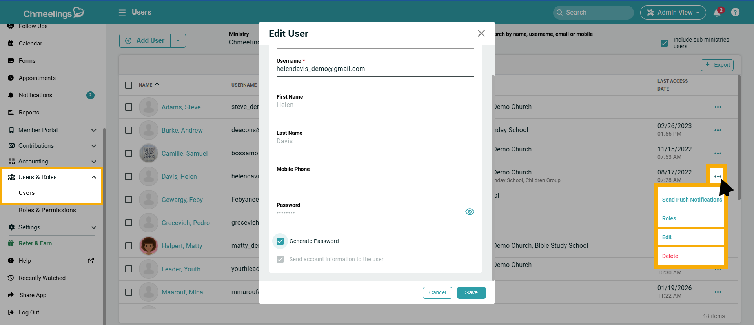Click the Log Out icon in sidebar
The image size is (754, 325).
pos(11,312)
